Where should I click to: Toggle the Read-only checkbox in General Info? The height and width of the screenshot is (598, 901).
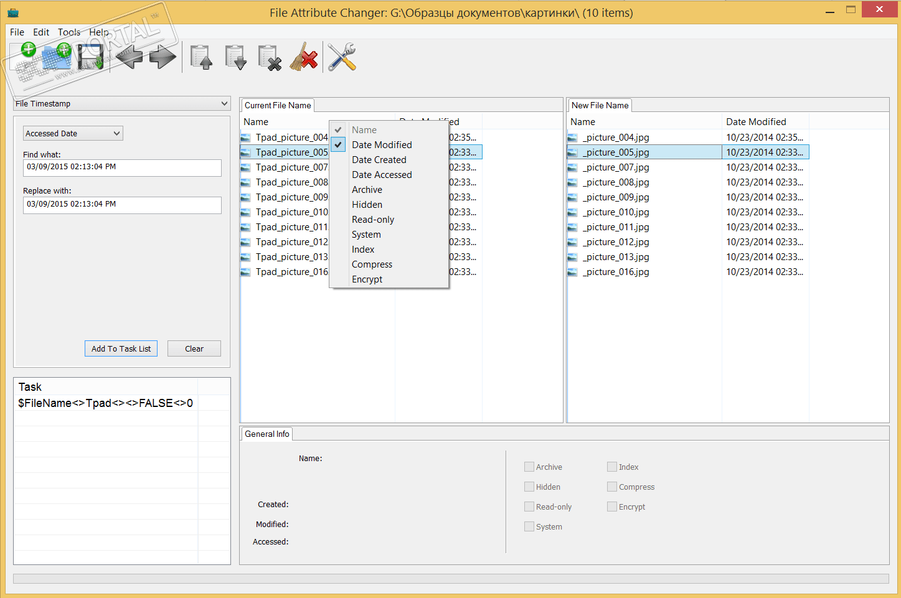pyautogui.click(x=529, y=507)
